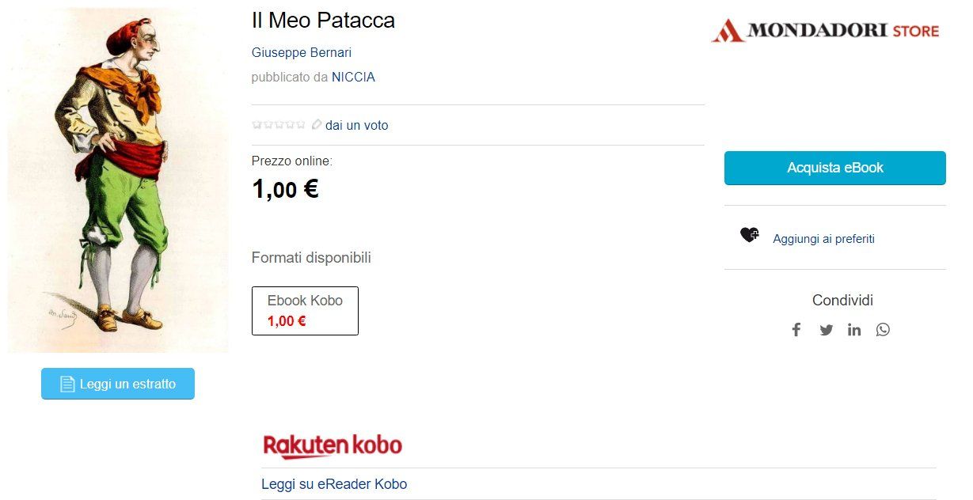Share on Facebook icon
The width and height of the screenshot is (973, 500).
[x=796, y=330]
